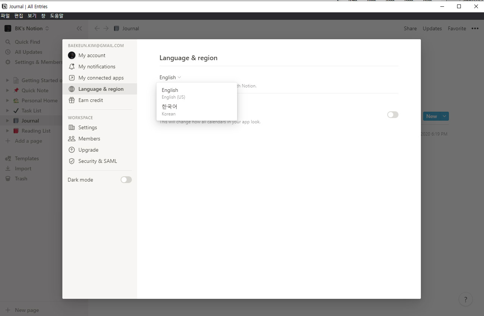Click Favorite in the top bar
The height and width of the screenshot is (316, 484).
tap(457, 28)
